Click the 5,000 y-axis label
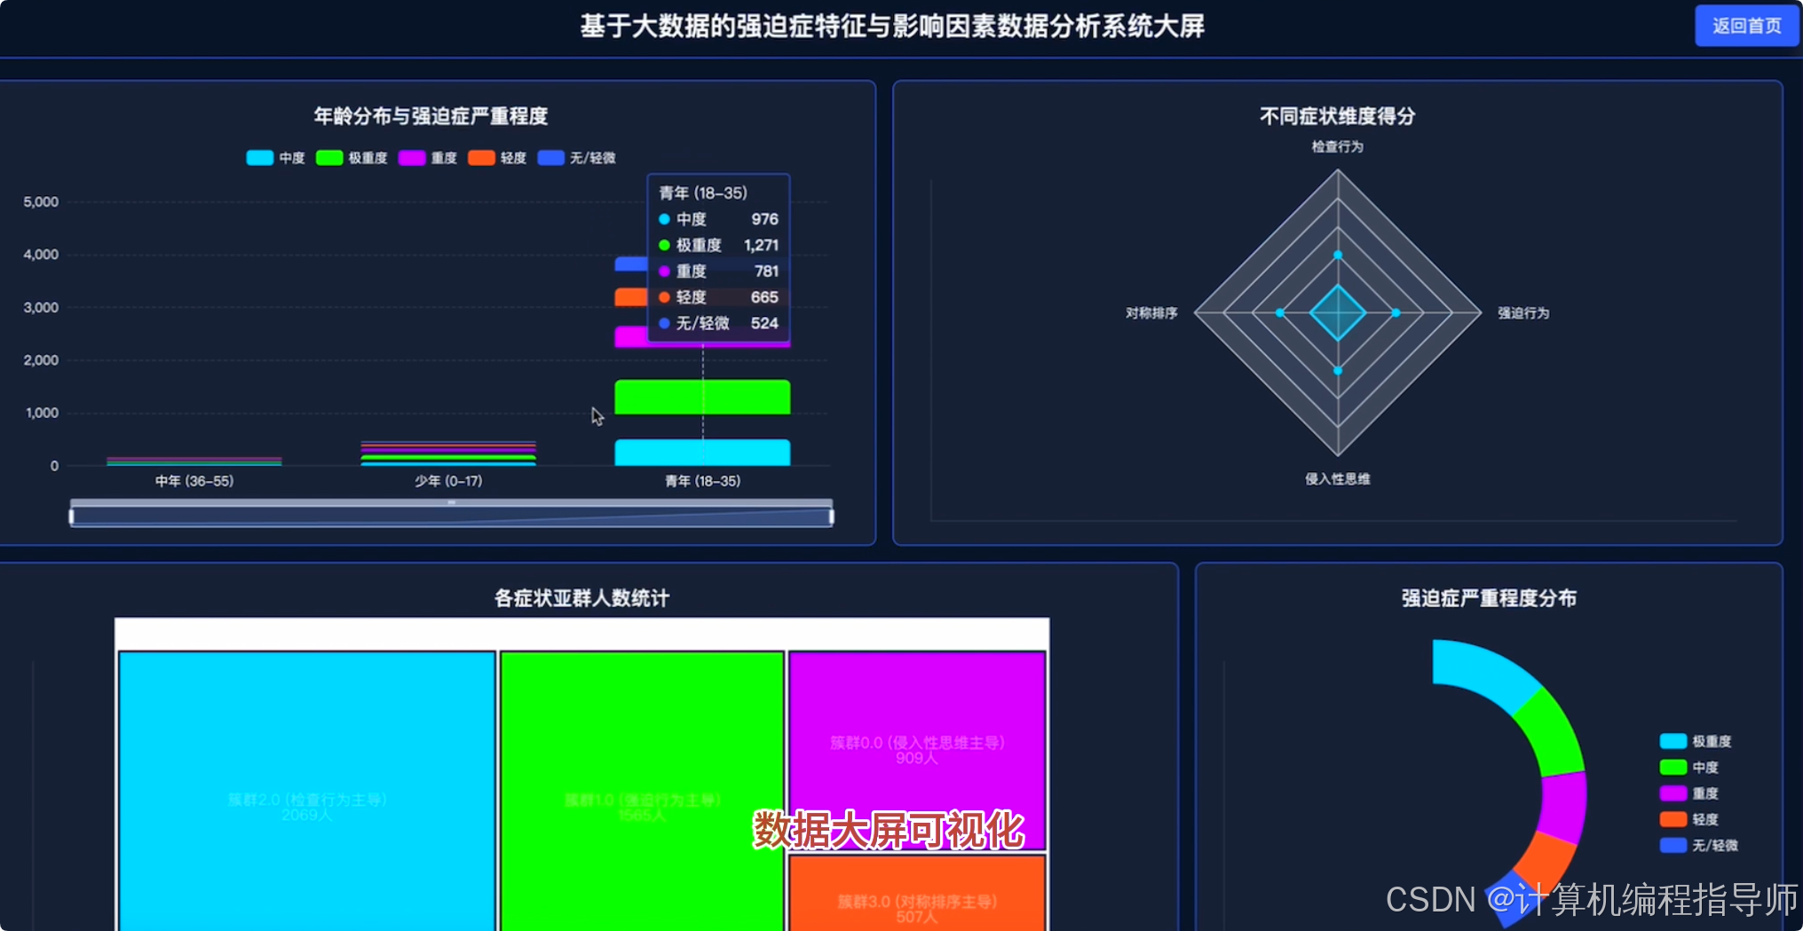The width and height of the screenshot is (1803, 931). (41, 202)
